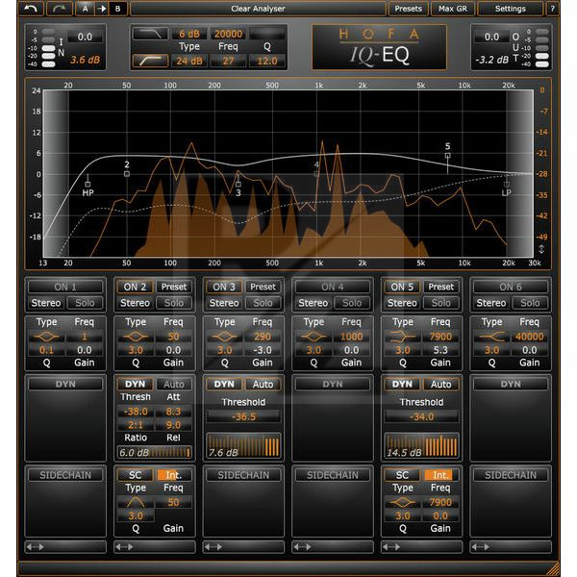Viewport: 577px width, 577px height.
Task: Disable band ON 5
Action: (402, 287)
